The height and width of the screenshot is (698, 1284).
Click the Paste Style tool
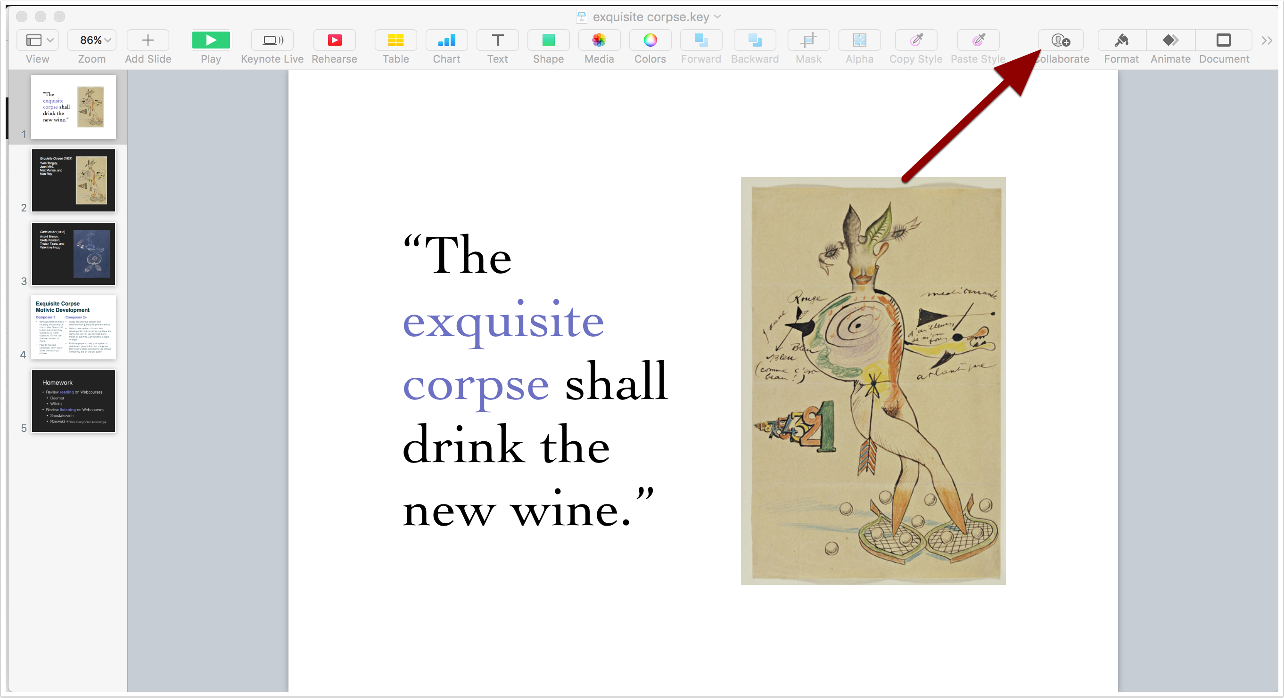pos(978,40)
